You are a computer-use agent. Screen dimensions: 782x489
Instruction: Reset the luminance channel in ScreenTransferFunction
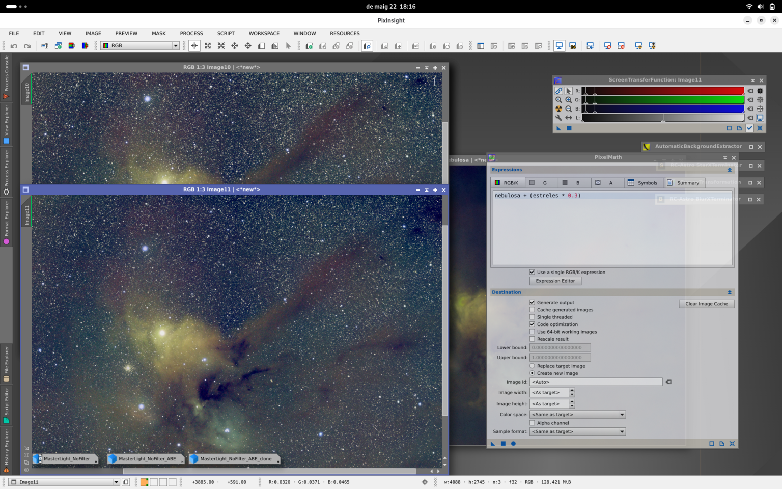pos(750,118)
